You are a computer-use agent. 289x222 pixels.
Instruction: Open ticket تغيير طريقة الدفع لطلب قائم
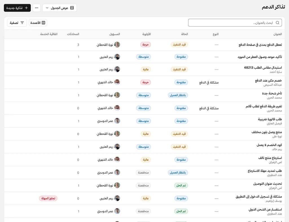click(264, 106)
